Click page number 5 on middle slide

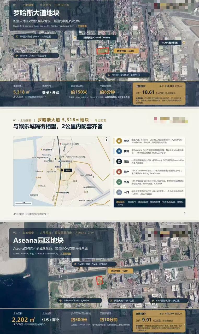(x=185, y=213)
